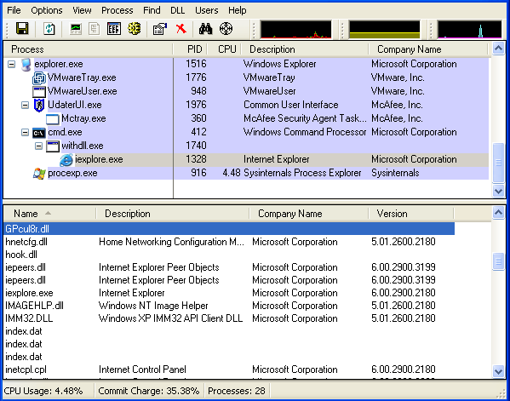
Task: Click the I/O history graph
Action: [x=469, y=29]
